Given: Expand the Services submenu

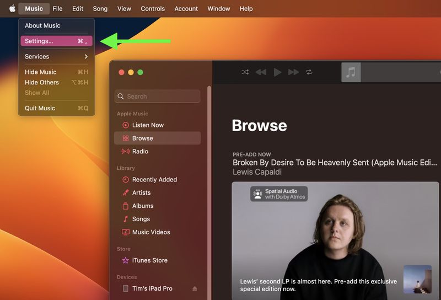Looking at the screenshot, I should click(56, 57).
